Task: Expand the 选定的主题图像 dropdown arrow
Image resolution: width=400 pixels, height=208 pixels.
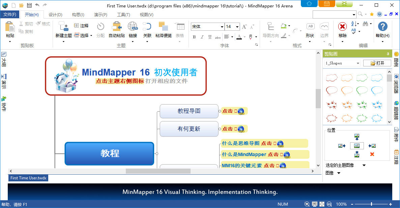Action: (x=364, y=166)
